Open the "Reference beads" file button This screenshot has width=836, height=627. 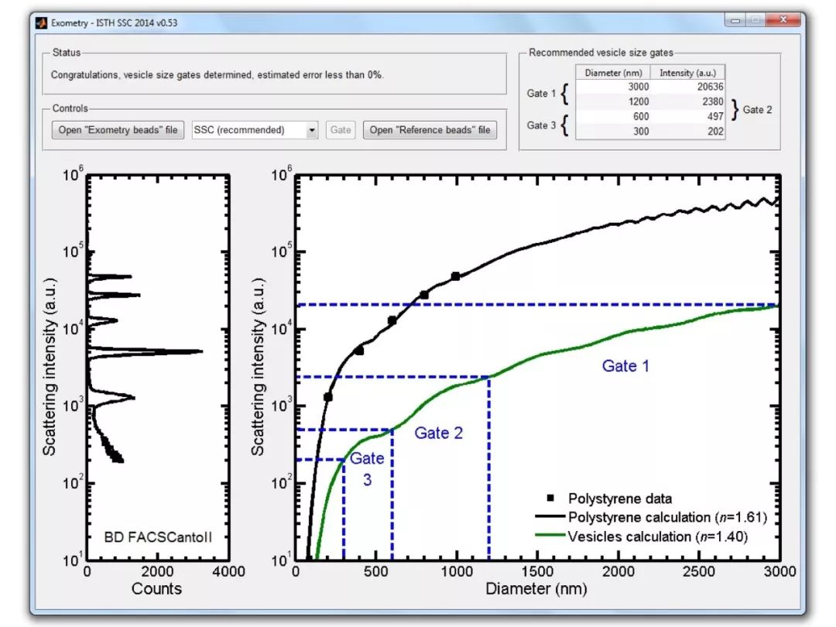coord(430,130)
